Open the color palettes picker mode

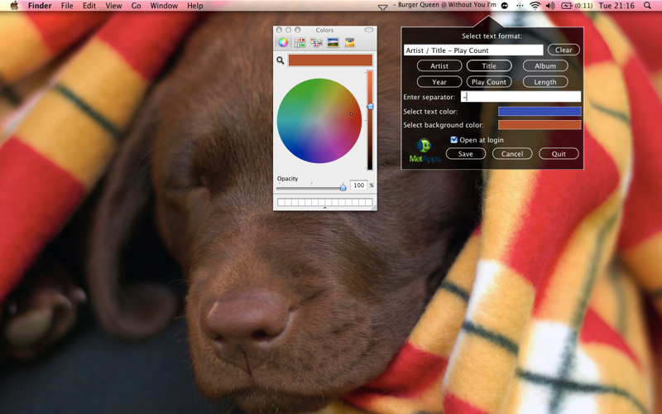(x=316, y=42)
